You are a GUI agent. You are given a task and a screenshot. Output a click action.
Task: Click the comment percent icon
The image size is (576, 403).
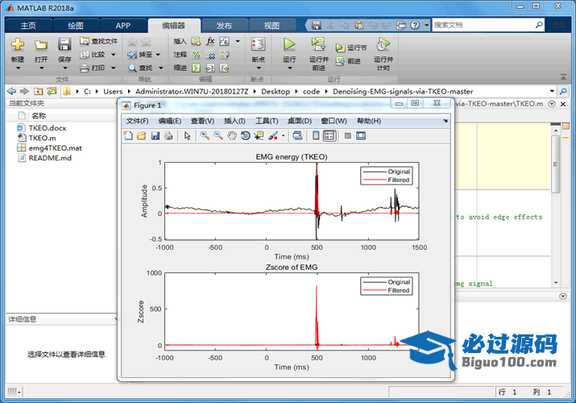(x=197, y=55)
